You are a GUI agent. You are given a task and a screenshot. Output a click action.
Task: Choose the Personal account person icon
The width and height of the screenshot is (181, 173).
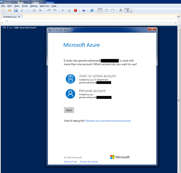point(70,94)
